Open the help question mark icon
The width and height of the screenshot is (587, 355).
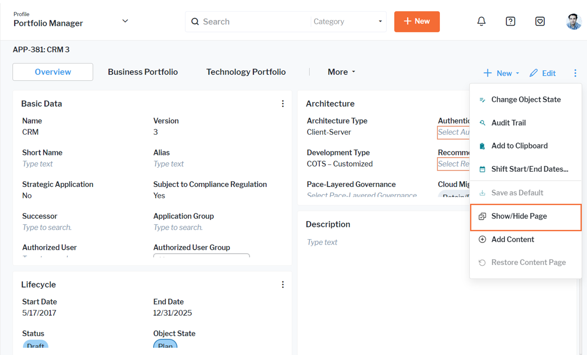click(x=510, y=21)
